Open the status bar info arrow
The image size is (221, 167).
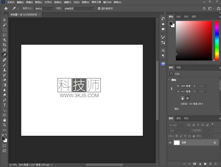point(52,165)
